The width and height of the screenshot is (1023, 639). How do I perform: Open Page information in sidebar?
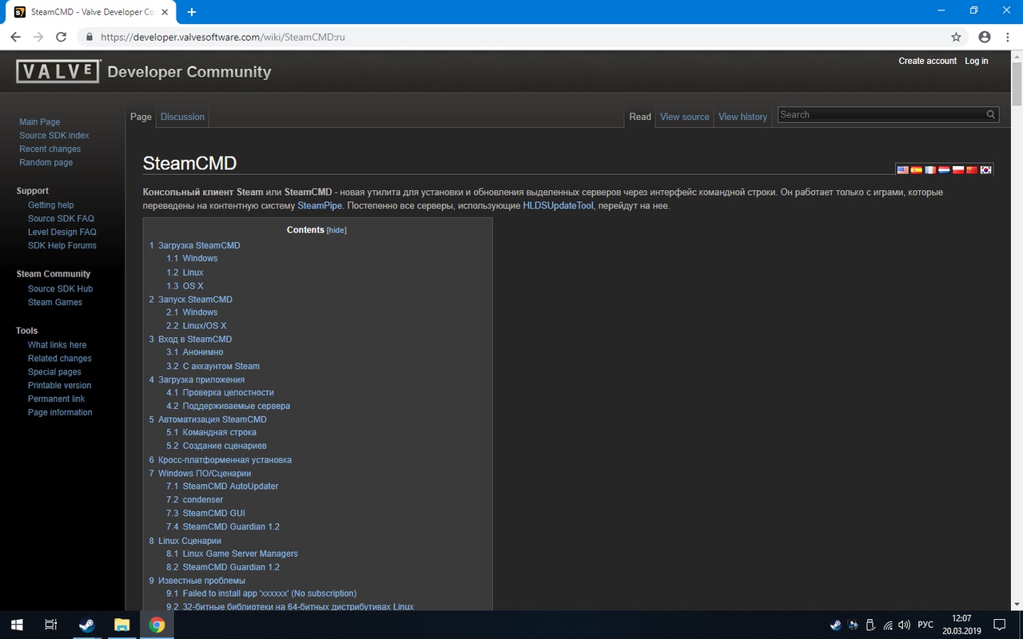60,413
